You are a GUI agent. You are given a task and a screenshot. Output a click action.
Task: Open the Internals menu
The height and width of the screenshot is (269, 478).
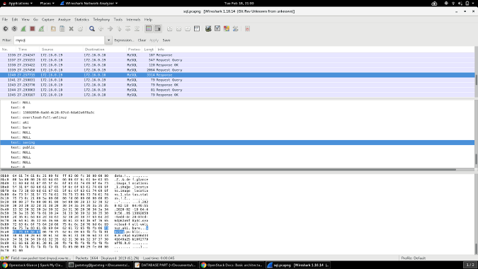coord(133,20)
